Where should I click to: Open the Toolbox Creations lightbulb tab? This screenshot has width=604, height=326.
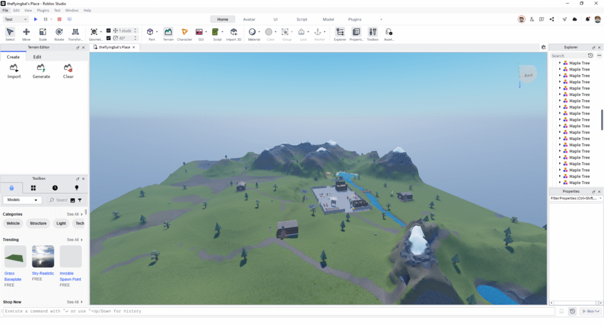coord(77,188)
